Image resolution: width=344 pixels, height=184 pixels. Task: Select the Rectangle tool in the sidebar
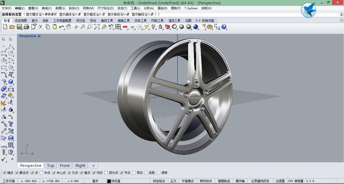[4, 68]
